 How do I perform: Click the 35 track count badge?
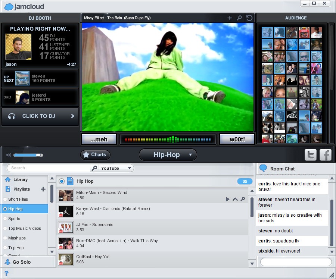pos(245,181)
